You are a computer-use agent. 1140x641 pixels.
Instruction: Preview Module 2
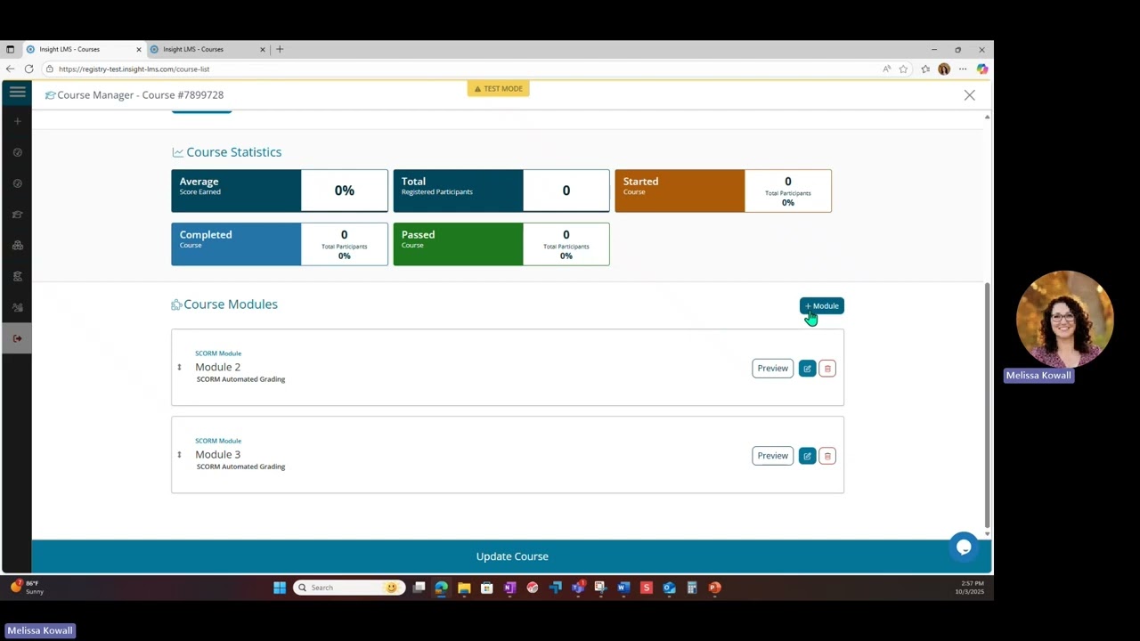772,369
